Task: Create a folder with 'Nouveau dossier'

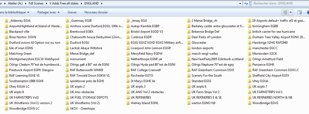Action: click(96, 12)
